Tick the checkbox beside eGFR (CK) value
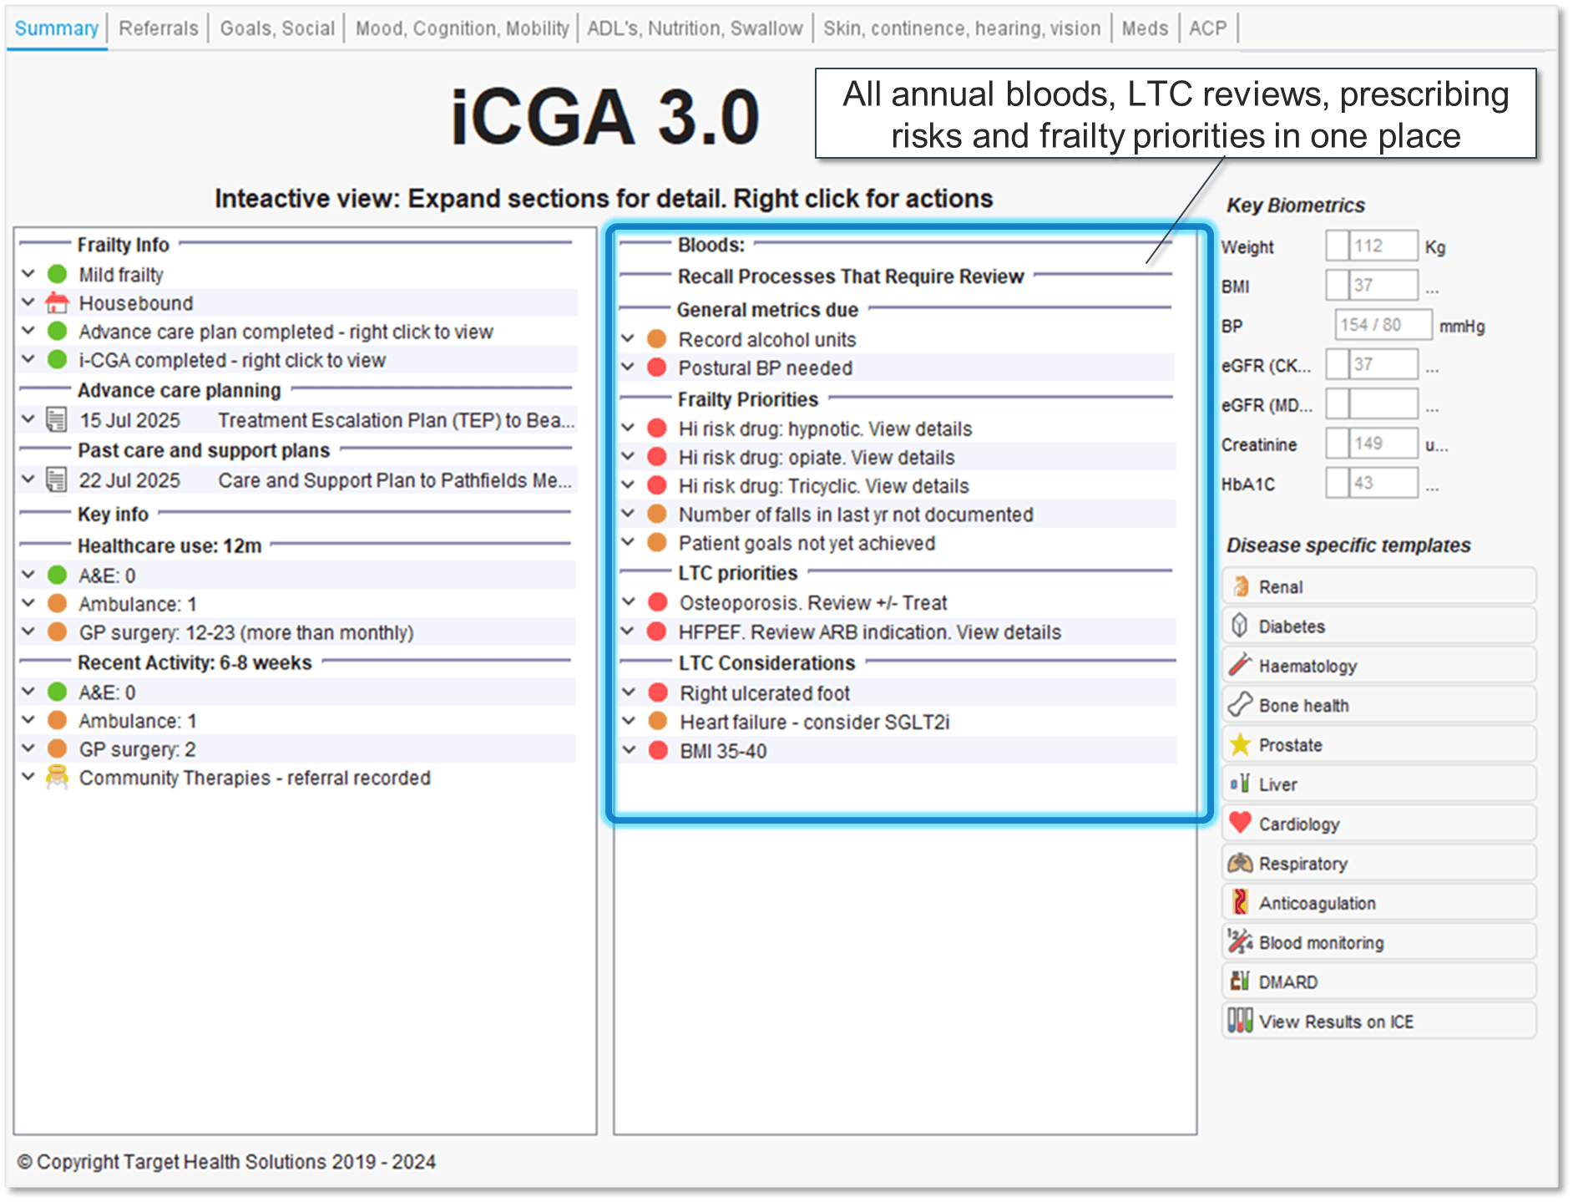This screenshot has height=1202, width=1573. (1338, 364)
